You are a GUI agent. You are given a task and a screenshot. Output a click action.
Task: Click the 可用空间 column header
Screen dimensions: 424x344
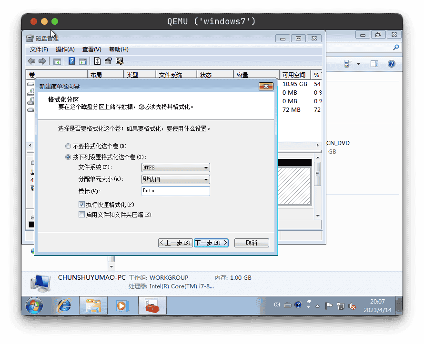click(294, 75)
